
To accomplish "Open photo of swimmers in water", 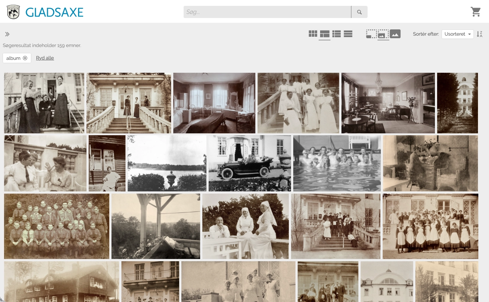I will (x=337, y=163).
